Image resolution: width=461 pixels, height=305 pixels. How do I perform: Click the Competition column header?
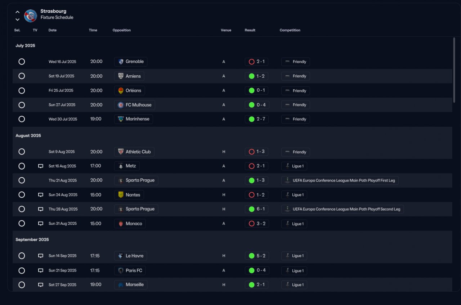tap(290, 30)
